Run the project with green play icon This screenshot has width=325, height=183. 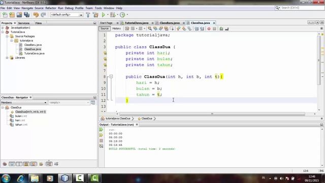click(x=103, y=15)
